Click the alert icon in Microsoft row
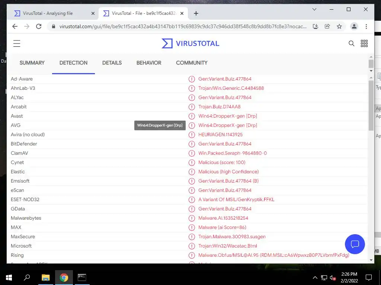 pyautogui.click(x=192, y=246)
